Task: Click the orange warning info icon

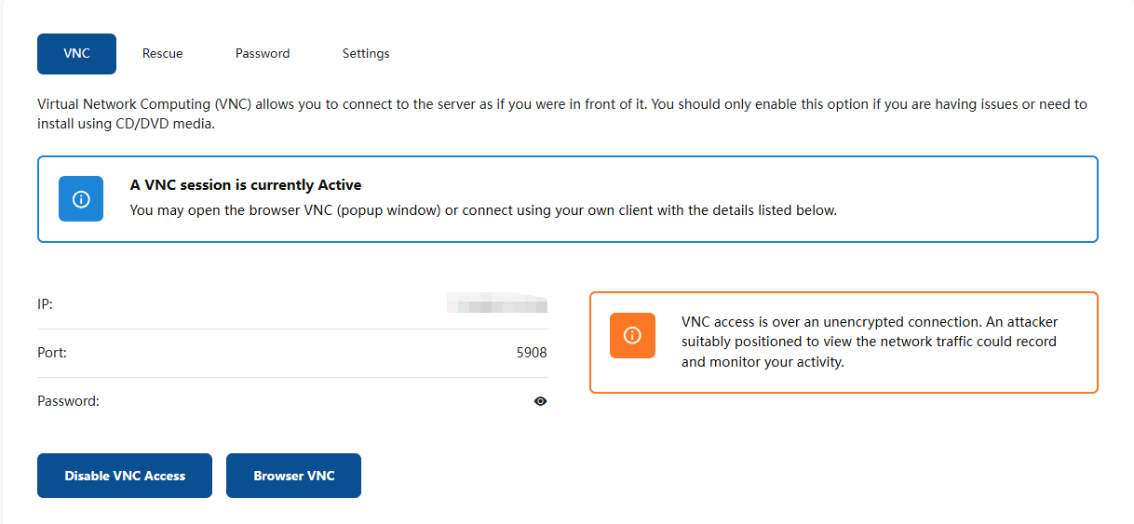Action: [632, 335]
